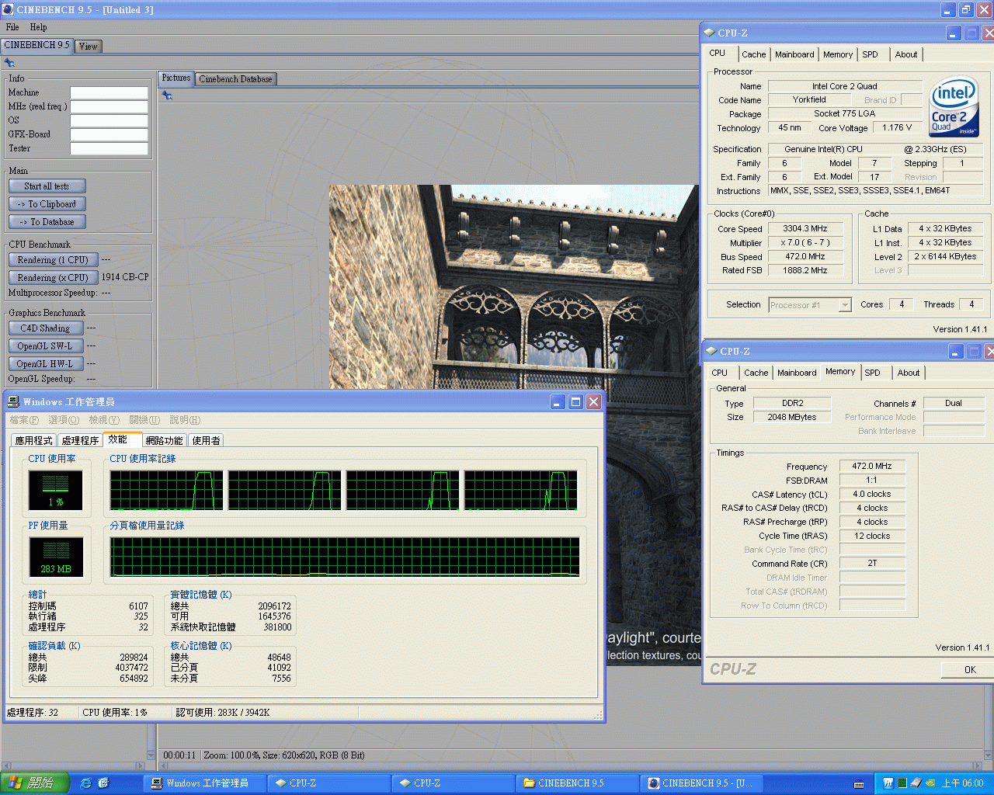This screenshot has height=795, width=994.
Task: Click the To Database button
Action: pyautogui.click(x=47, y=222)
